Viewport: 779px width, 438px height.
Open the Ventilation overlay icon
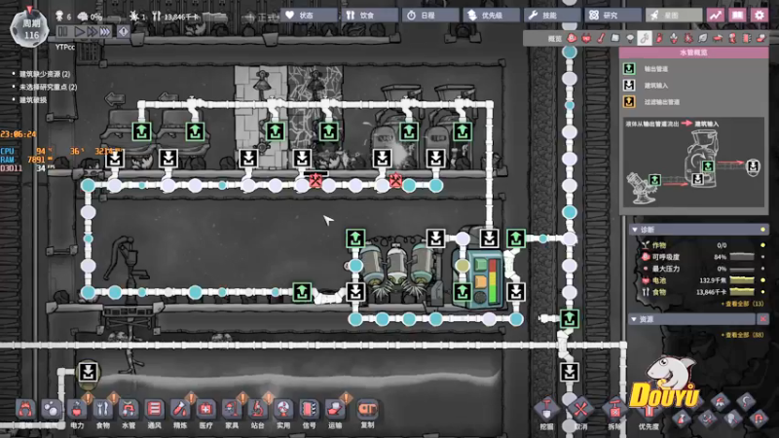click(x=659, y=38)
